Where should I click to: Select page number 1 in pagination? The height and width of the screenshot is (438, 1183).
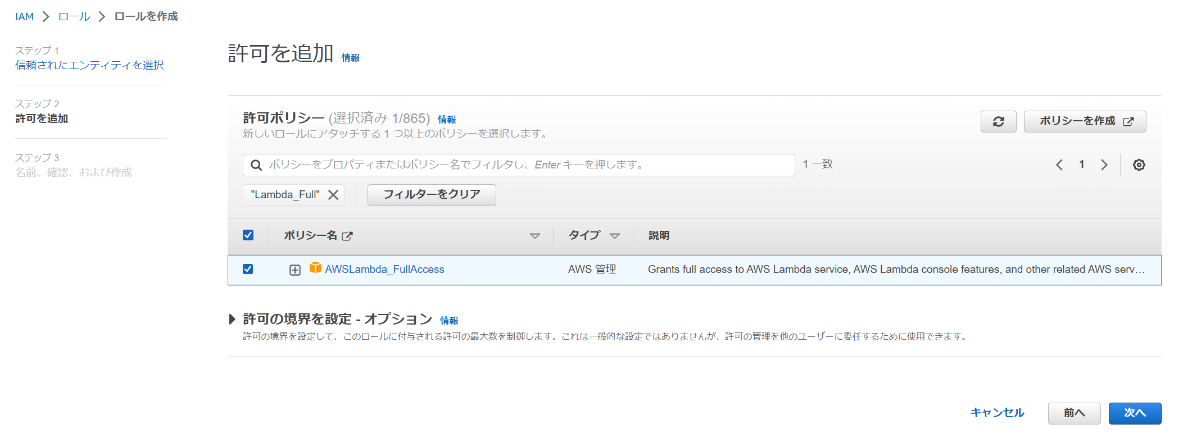pos(1081,165)
